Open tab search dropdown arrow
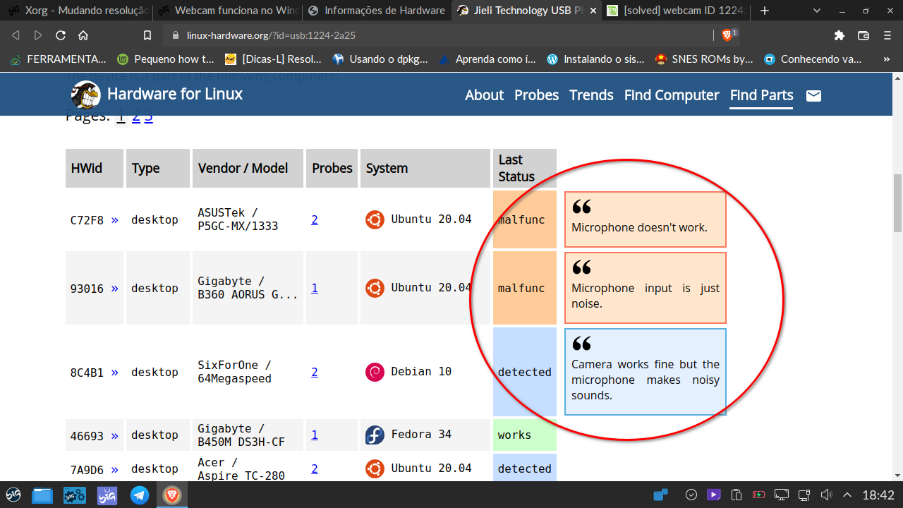Viewport: 903px width, 508px height. coord(818,11)
